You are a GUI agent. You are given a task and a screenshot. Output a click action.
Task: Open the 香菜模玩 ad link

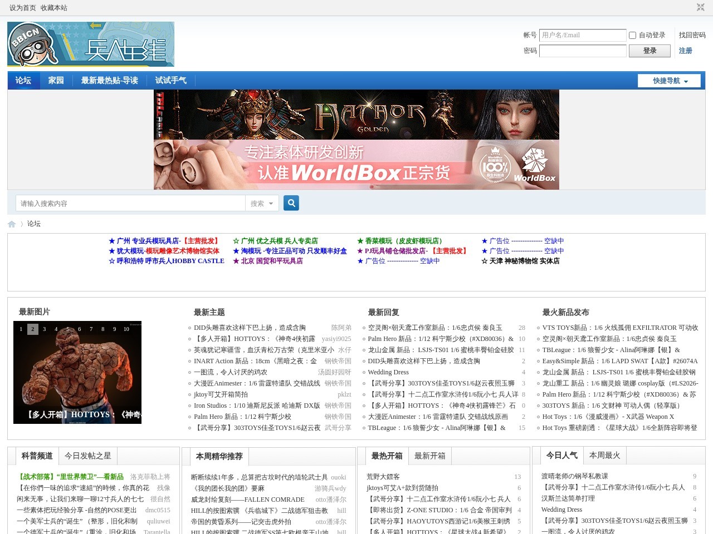point(402,241)
